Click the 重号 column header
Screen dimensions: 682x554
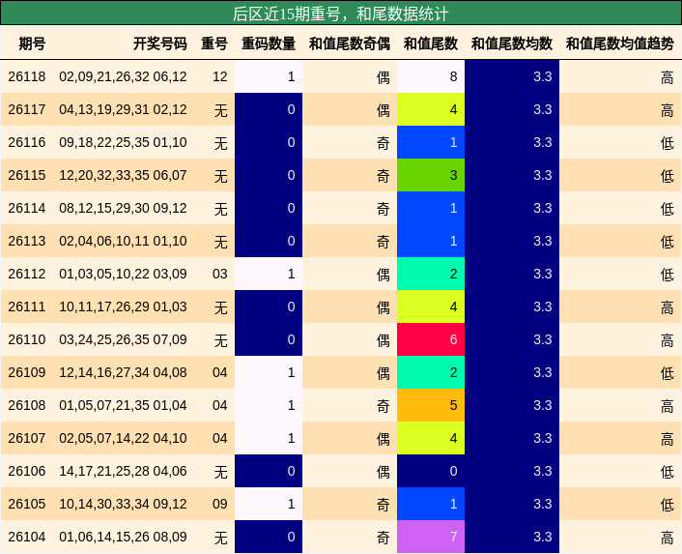click(214, 44)
